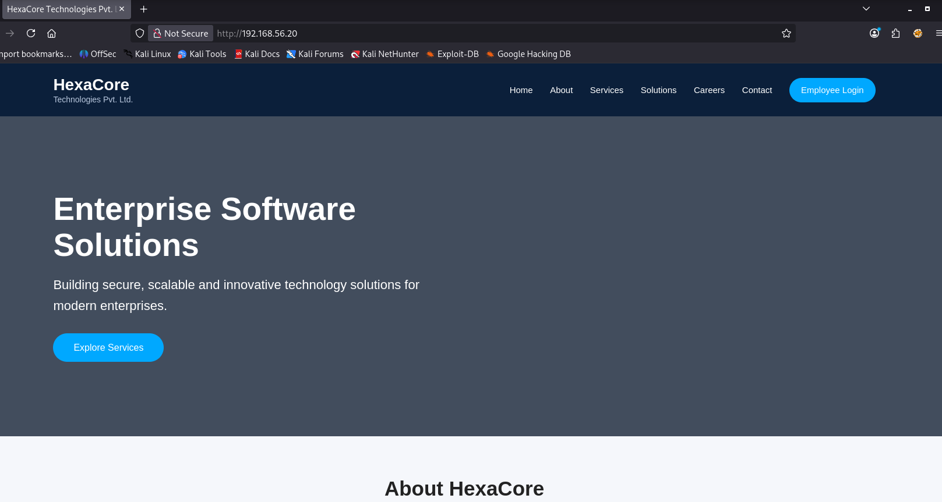Open the Kali Tools bookmark
The image size is (942, 502).
202,54
